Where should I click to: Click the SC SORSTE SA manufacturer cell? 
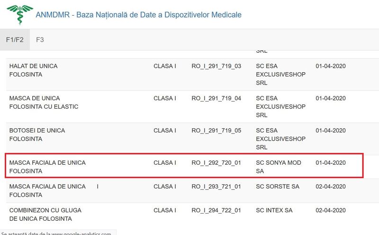(x=278, y=187)
